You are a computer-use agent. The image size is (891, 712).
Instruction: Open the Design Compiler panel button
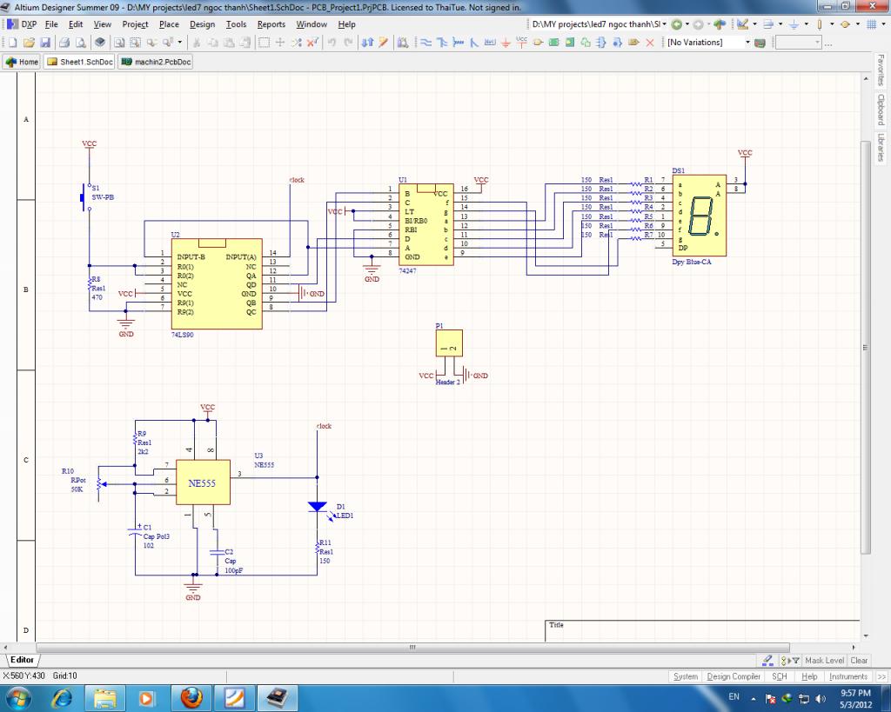point(734,676)
